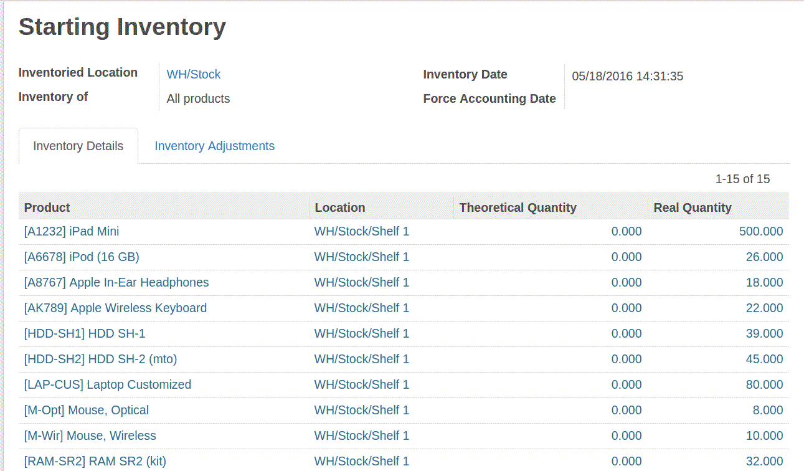Click the 1-15 of 15 pager text
804x471 pixels.
[742, 179]
